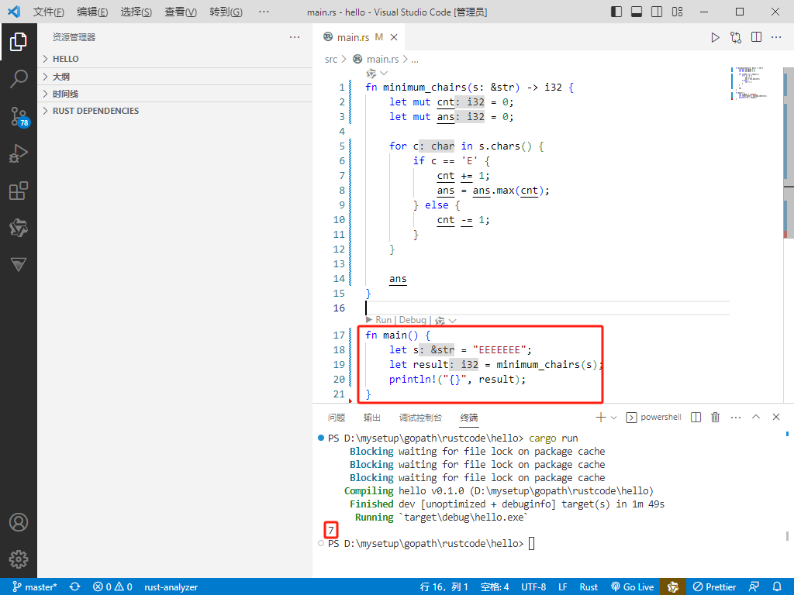
Task: Open the Manage gear in activity bar
Action: [19, 559]
